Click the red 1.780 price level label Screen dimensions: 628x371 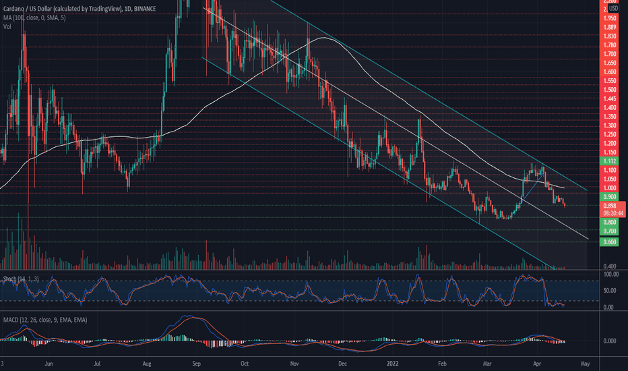(610, 45)
